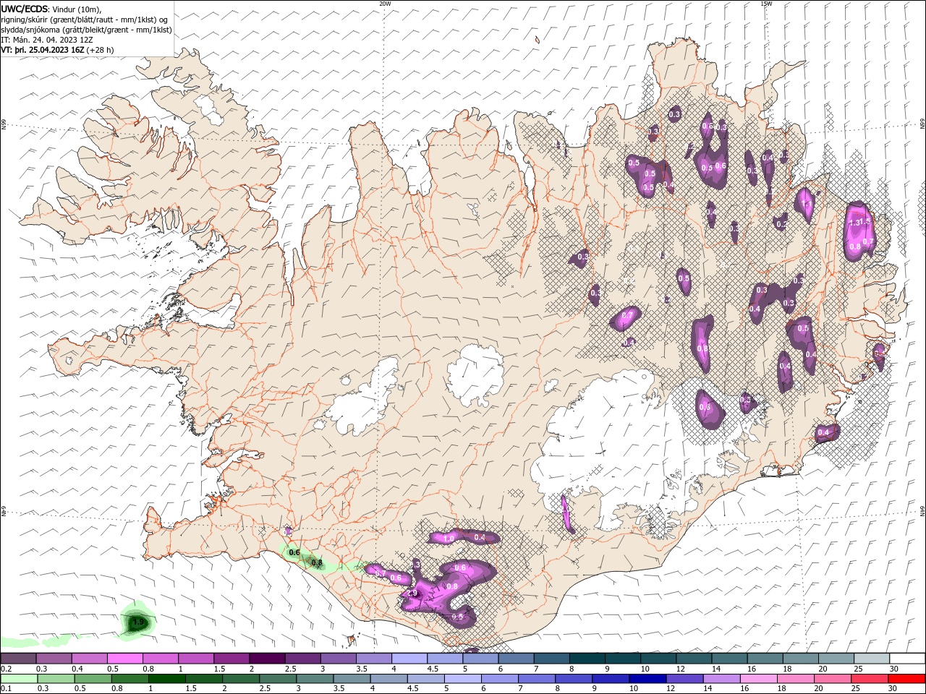The width and height of the screenshot is (926, 694).
Task: Click the bright red swatch at 30 on rain scale
Action: [x=906, y=678]
